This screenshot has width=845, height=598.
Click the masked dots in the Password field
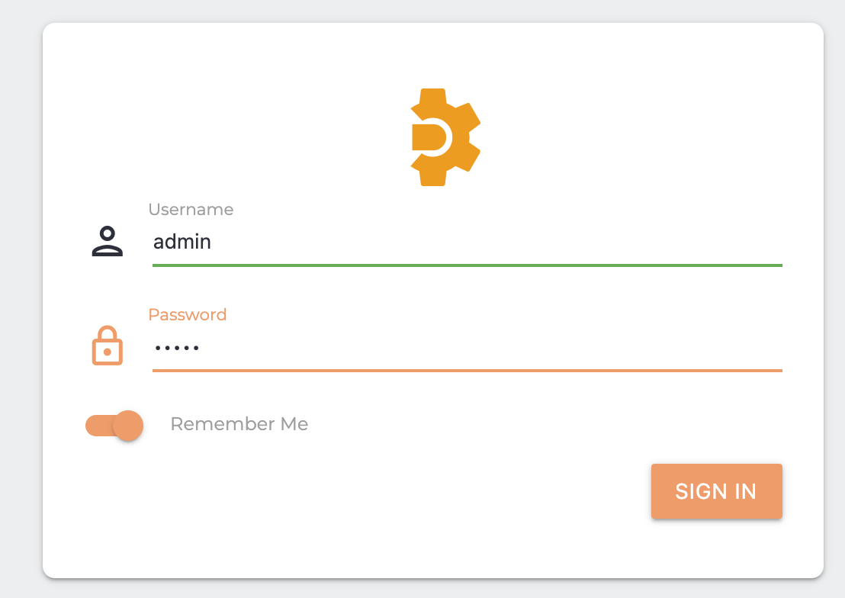pyautogui.click(x=176, y=349)
